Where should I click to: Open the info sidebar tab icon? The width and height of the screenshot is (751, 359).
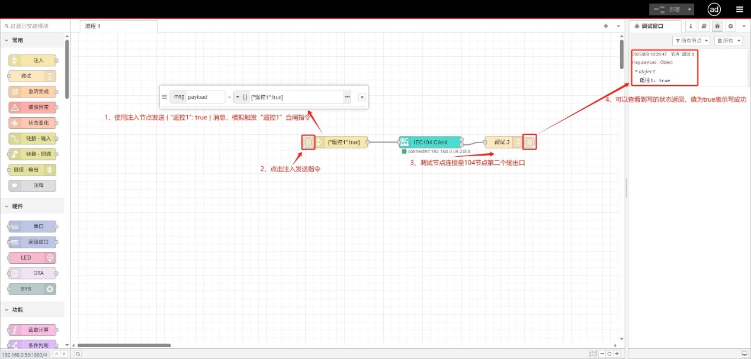[x=691, y=26]
